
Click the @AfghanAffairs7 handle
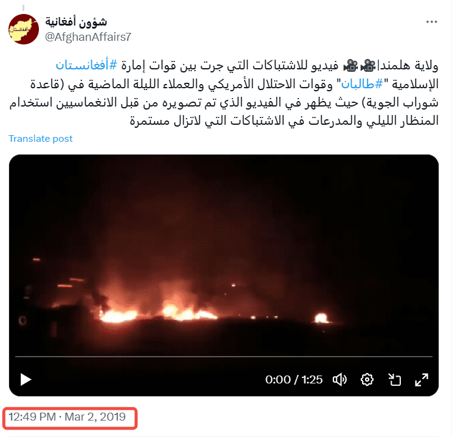pyautogui.click(x=88, y=37)
